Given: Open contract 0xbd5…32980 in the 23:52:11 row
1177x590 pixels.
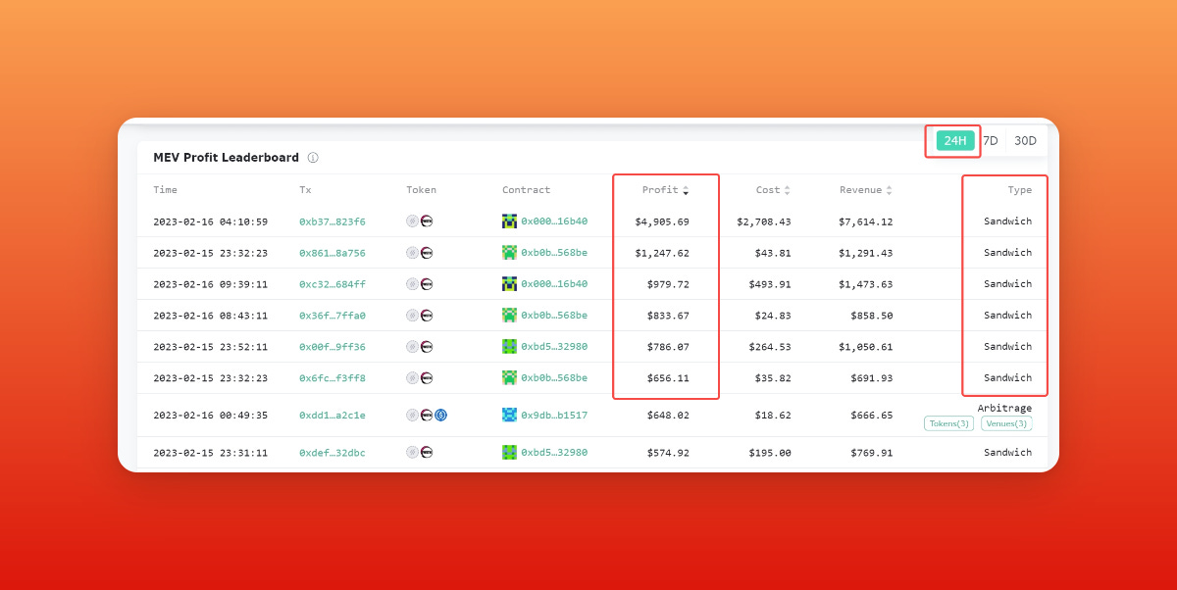Looking at the screenshot, I should [x=554, y=347].
